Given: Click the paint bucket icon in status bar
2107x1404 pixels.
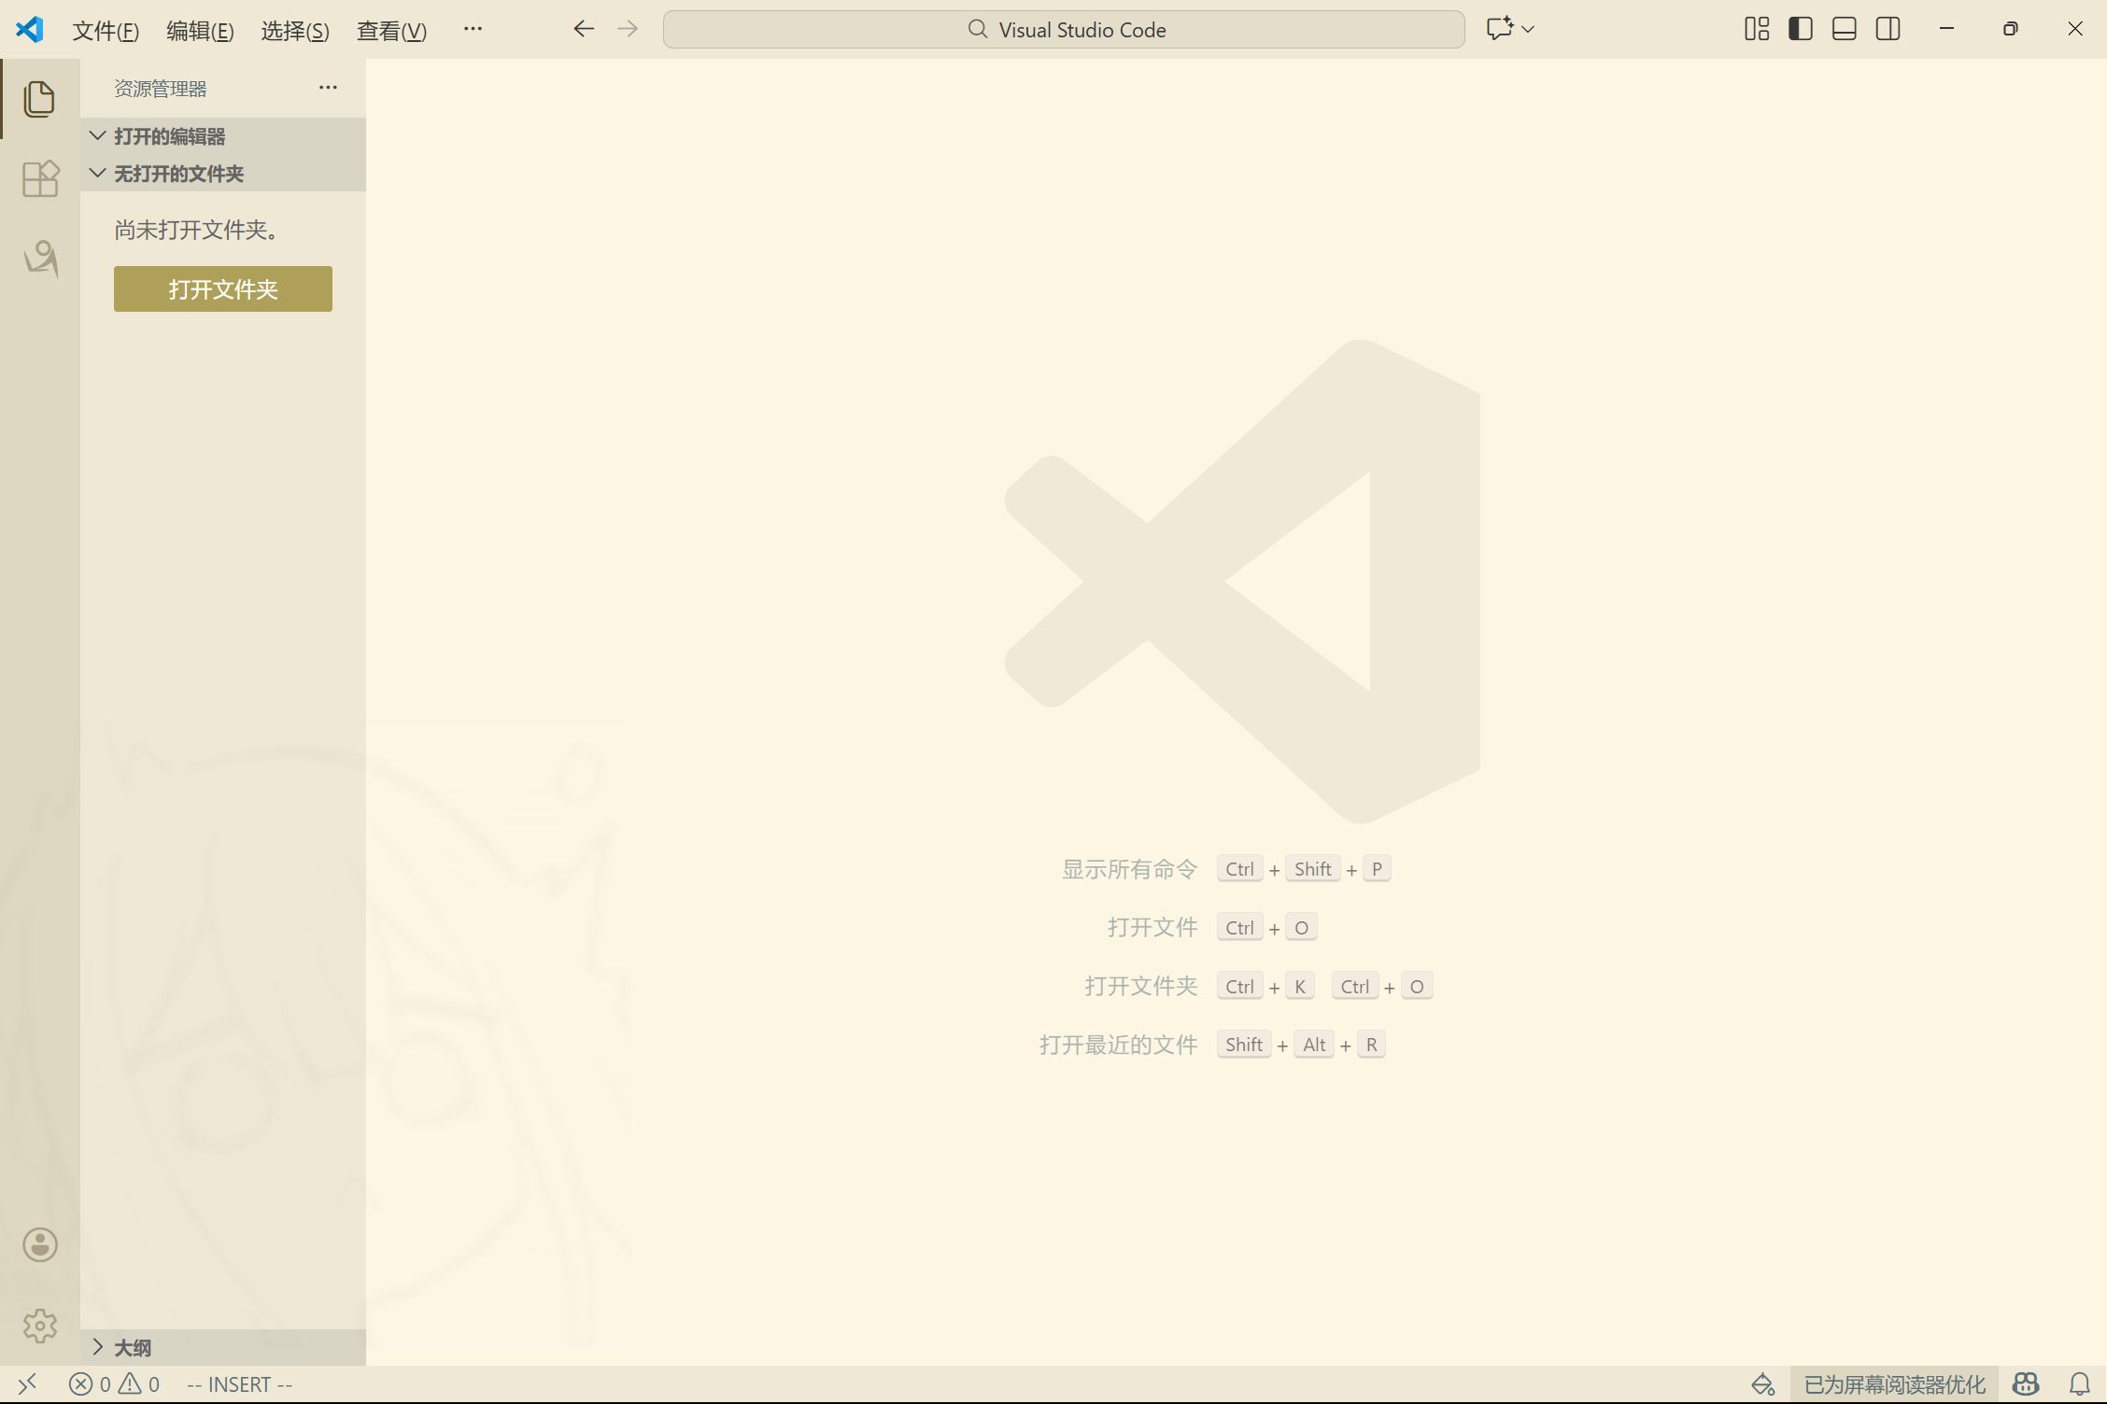Looking at the screenshot, I should point(1762,1384).
